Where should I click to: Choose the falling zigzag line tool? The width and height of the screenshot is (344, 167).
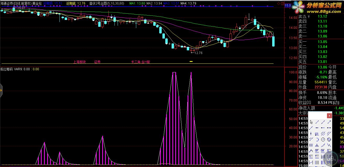[329, 145]
